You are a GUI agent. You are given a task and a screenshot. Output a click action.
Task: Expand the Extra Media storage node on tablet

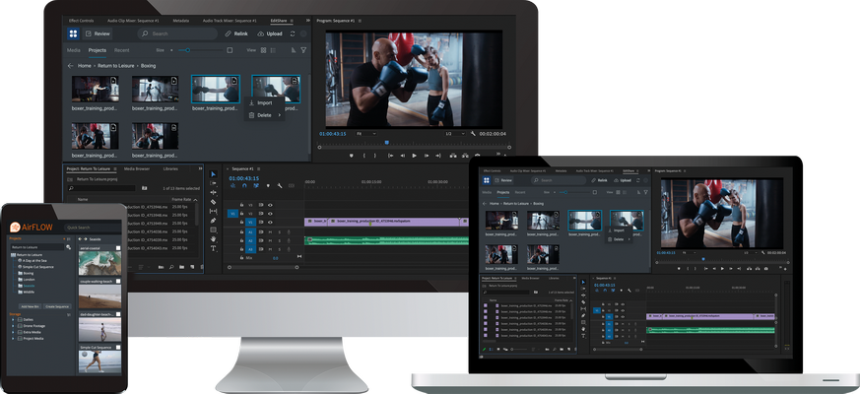(x=14, y=332)
